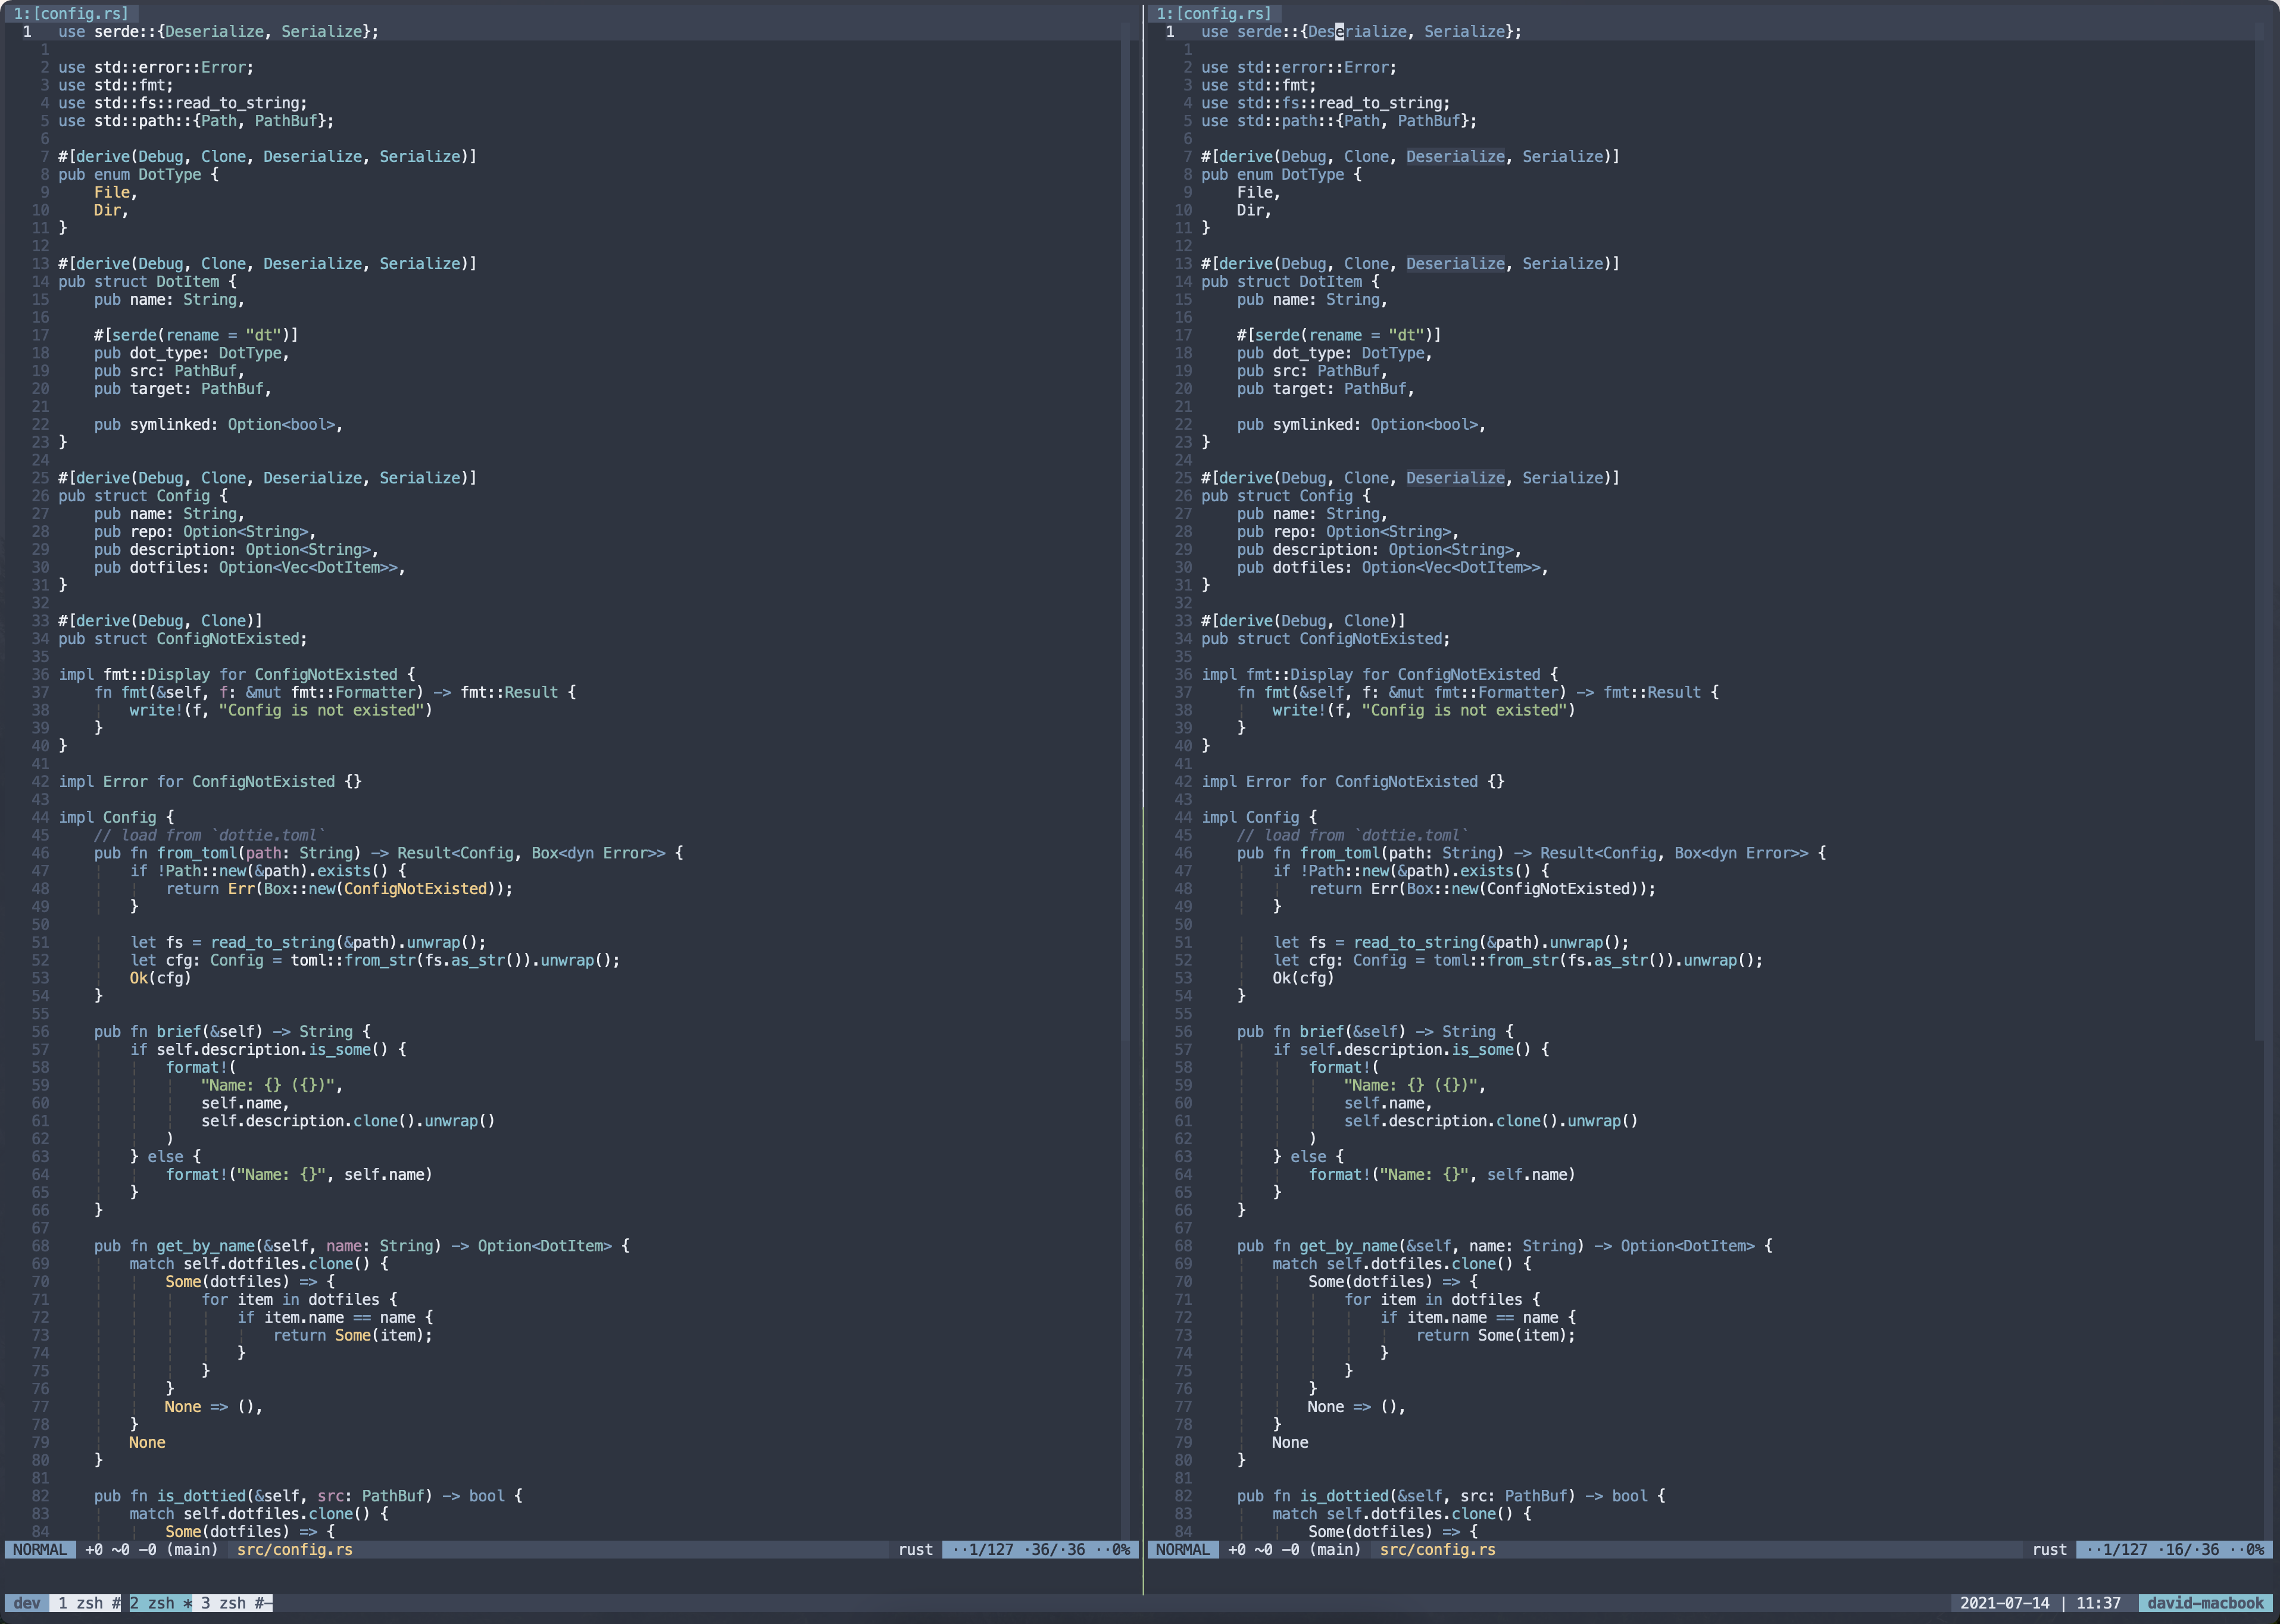Click the cursor block in right pane's 'Deserialize'
Image resolution: width=2280 pixels, height=1624 pixels.
(1339, 32)
